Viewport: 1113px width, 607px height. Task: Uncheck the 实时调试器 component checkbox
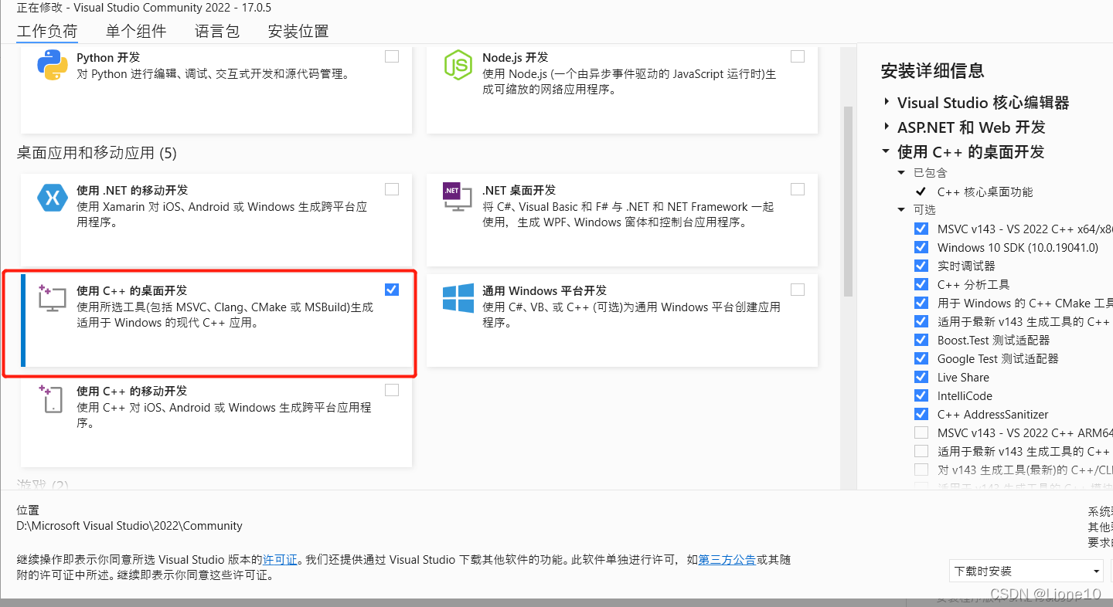pyautogui.click(x=921, y=266)
